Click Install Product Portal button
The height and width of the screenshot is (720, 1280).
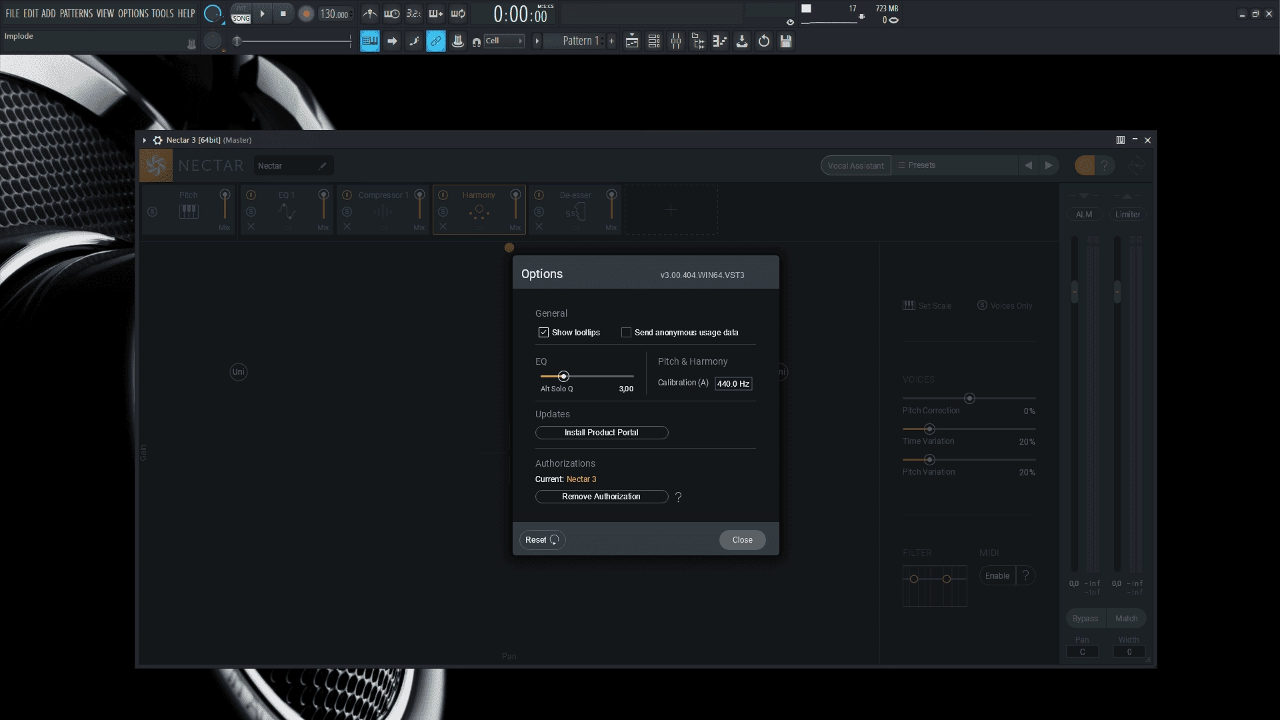601,433
